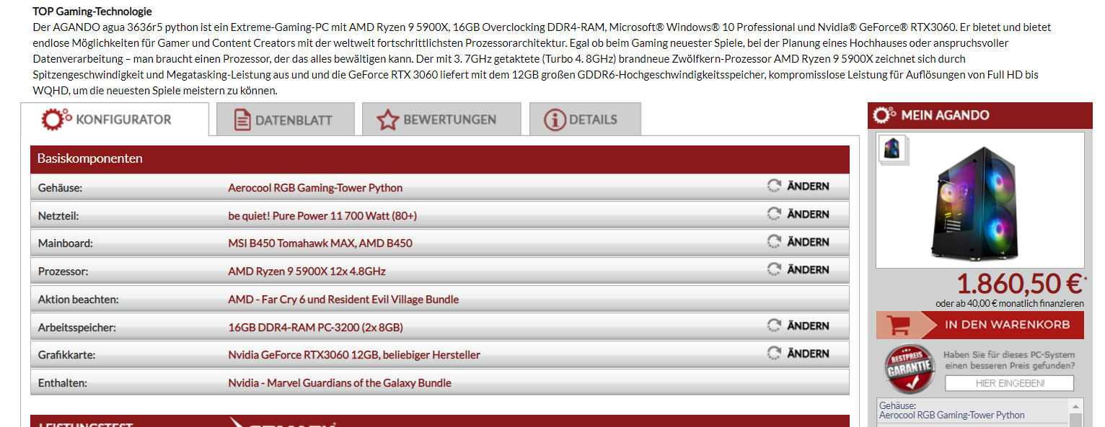Viewport: 1105px width, 427px height.
Task: Select Aerocool RGB Gaming-Tower Python in Basiskomponenten
Action: (315, 188)
